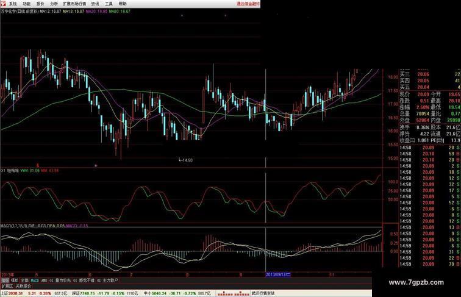Click the WW value in indicator header
The height and width of the screenshot is (297, 461).
[x=30, y=171]
